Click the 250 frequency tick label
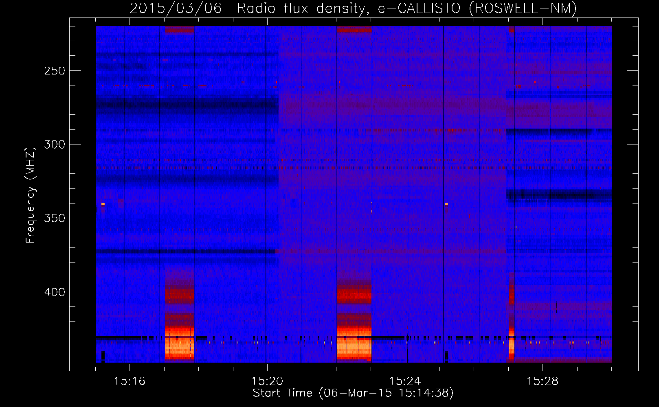 click(x=54, y=71)
